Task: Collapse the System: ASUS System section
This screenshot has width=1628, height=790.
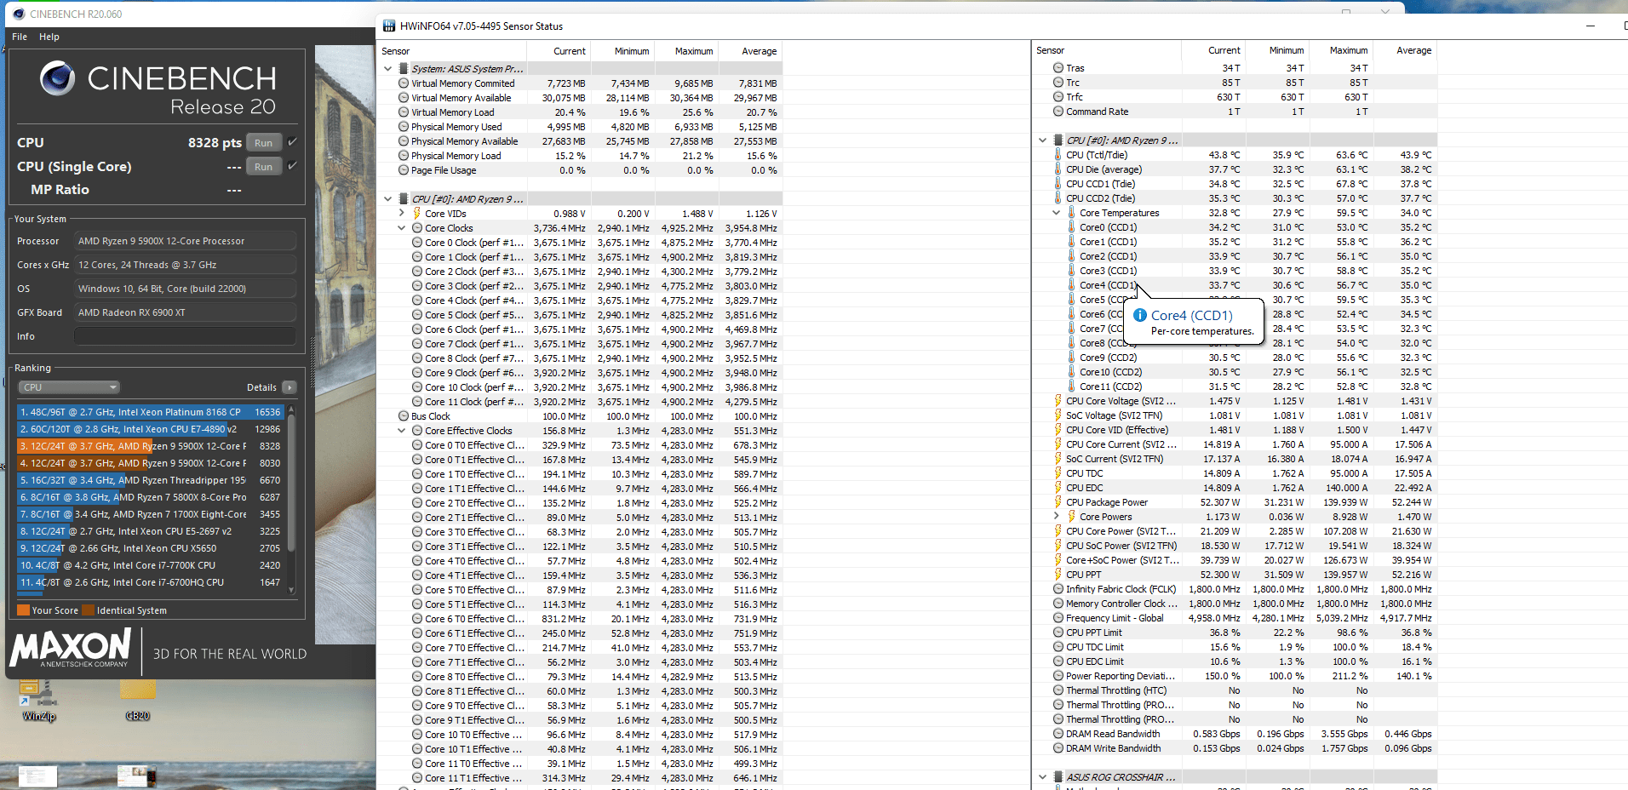Action: coord(388,69)
